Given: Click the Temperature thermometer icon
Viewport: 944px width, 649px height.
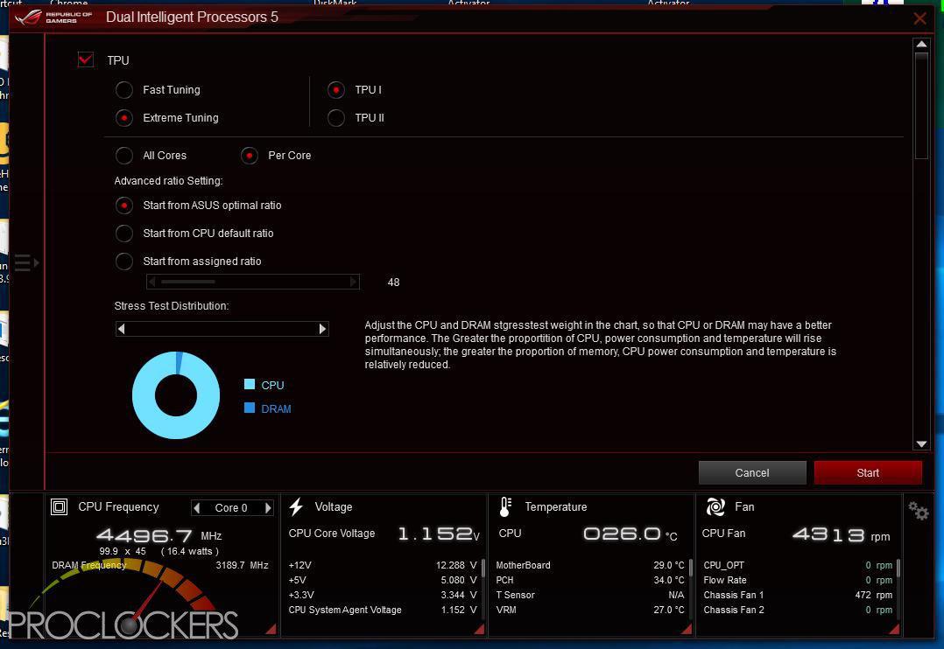Looking at the screenshot, I should [x=505, y=507].
